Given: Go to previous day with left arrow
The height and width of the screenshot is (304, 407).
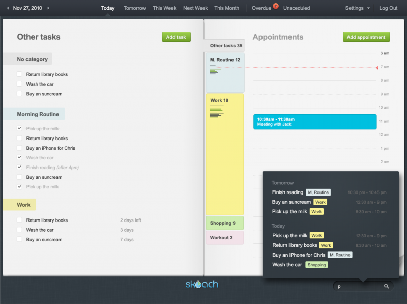Looking at the screenshot, I should [x=8, y=8].
